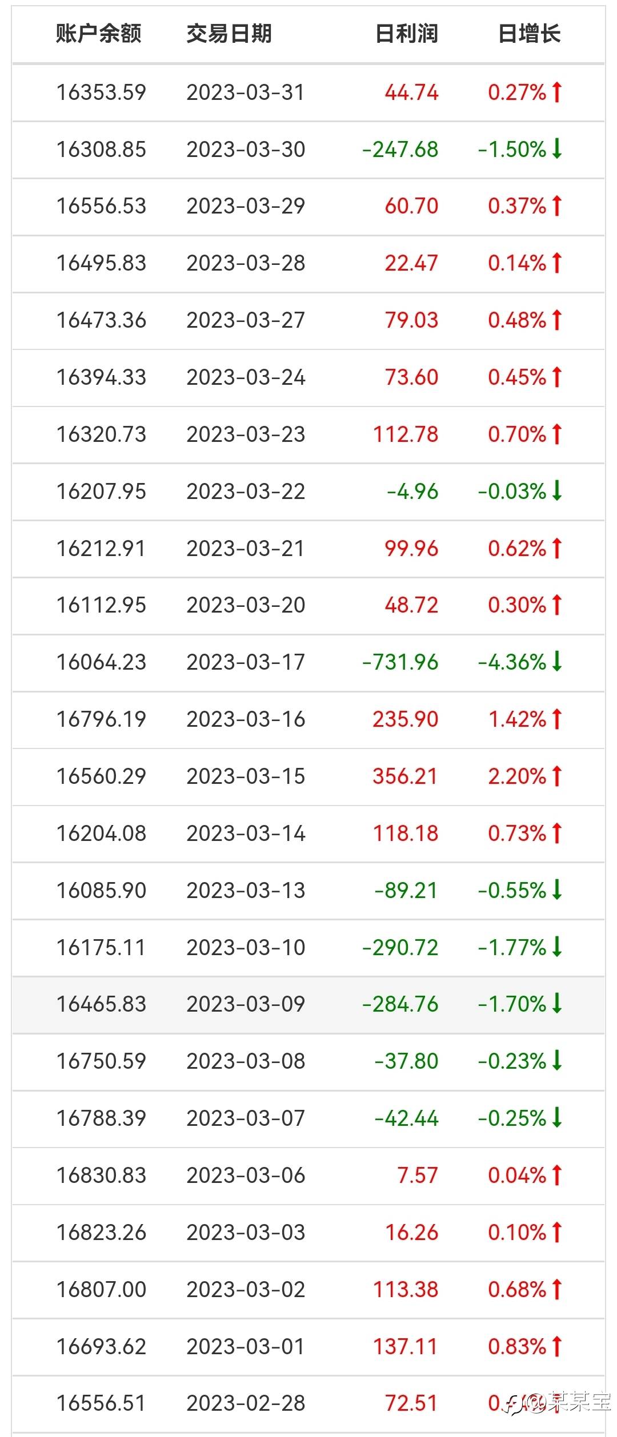The height and width of the screenshot is (1437, 617).
Task: Click the 日增长 column header
Action: coord(529,34)
